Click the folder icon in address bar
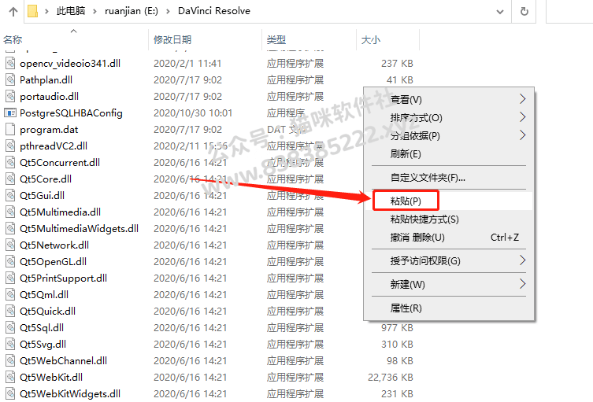Image resolution: width=593 pixels, height=402 pixels. tap(33, 11)
